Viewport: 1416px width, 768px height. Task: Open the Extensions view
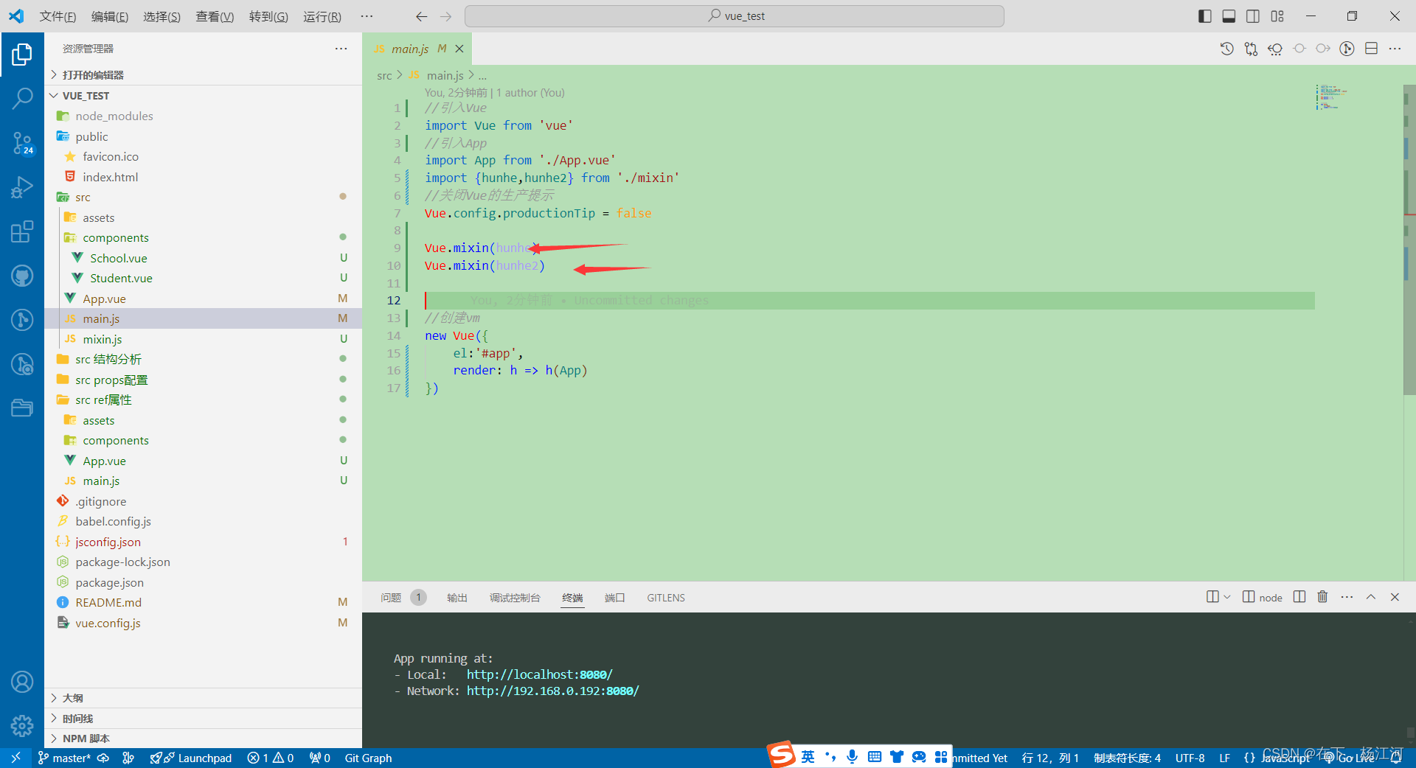tap(22, 231)
